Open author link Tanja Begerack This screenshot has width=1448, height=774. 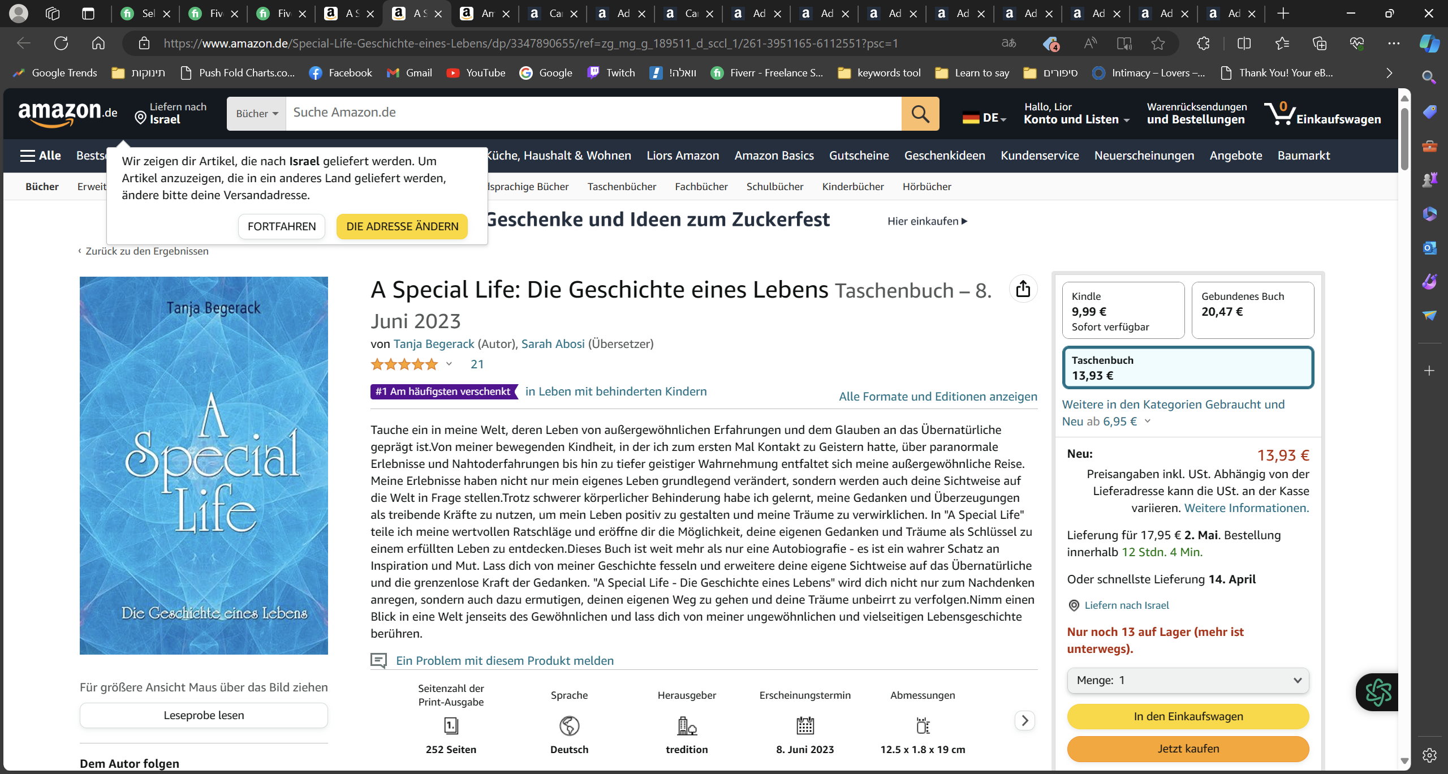click(x=434, y=344)
